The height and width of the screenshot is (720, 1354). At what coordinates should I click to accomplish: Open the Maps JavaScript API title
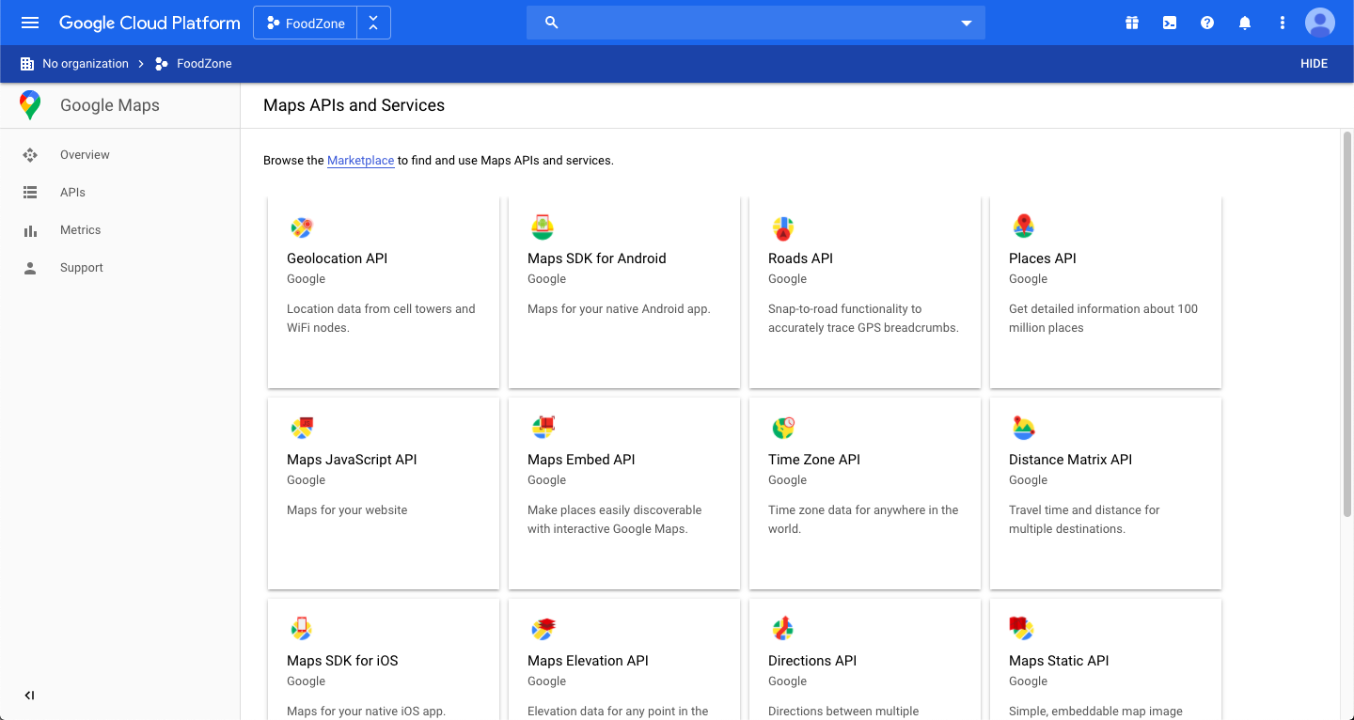pos(352,460)
